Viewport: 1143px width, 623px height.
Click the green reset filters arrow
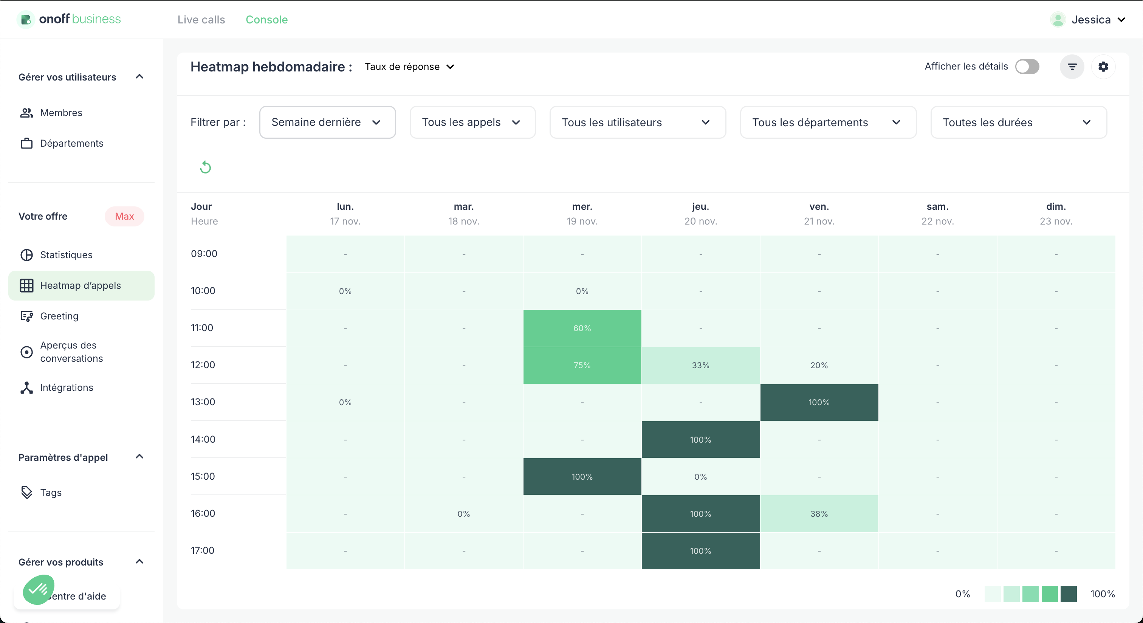tap(205, 167)
